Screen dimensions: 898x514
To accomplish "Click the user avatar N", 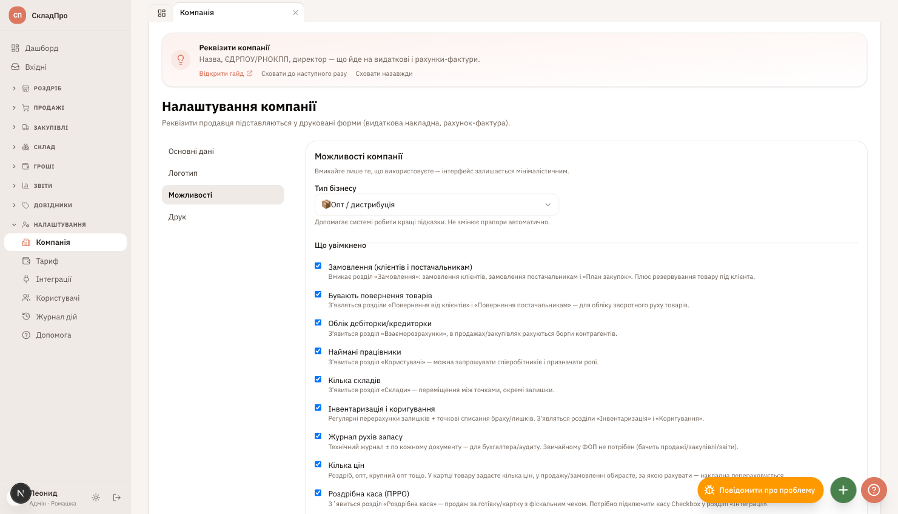I will click(21, 493).
